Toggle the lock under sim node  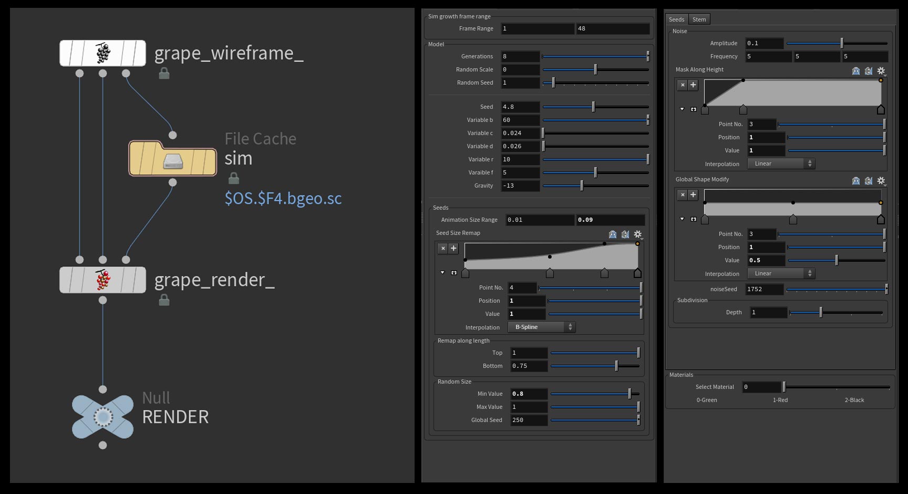tap(234, 179)
